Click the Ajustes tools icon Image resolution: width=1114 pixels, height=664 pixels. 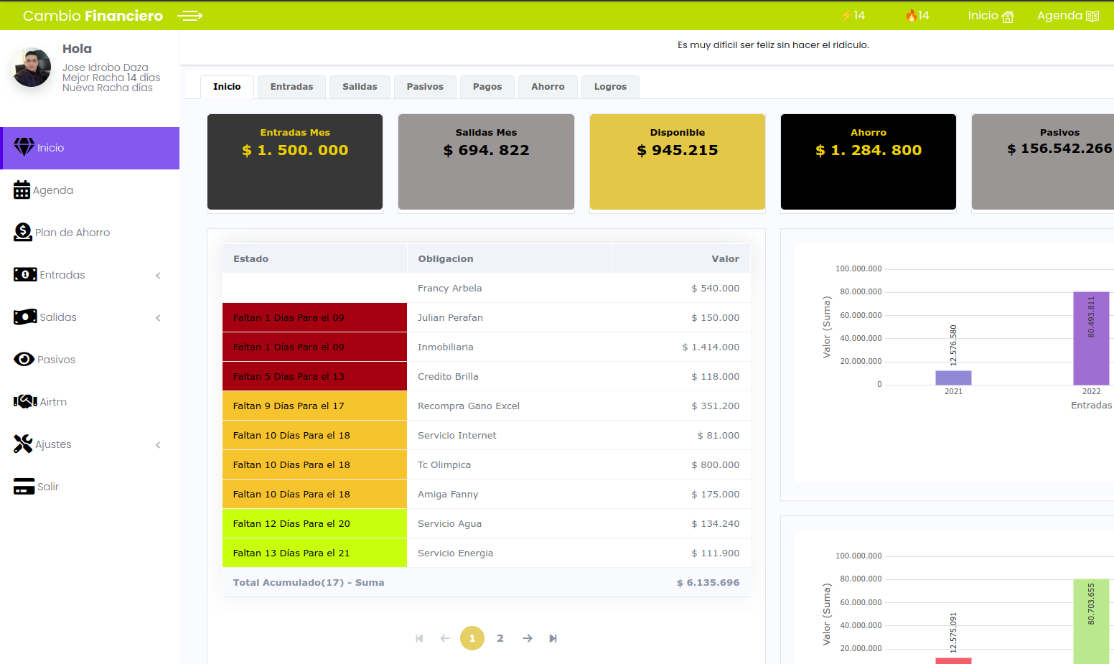click(23, 444)
